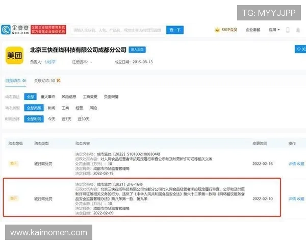Click the follow heart button
The height and width of the screenshot is (245, 306).
coord(300,49)
